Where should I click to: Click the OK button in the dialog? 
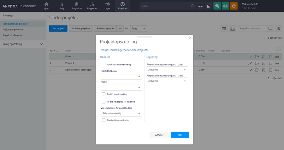tap(180, 135)
